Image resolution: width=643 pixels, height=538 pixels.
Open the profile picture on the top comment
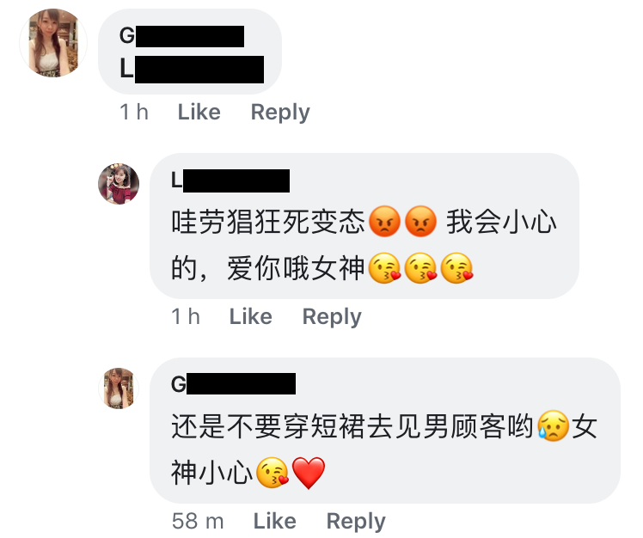pos(53,43)
